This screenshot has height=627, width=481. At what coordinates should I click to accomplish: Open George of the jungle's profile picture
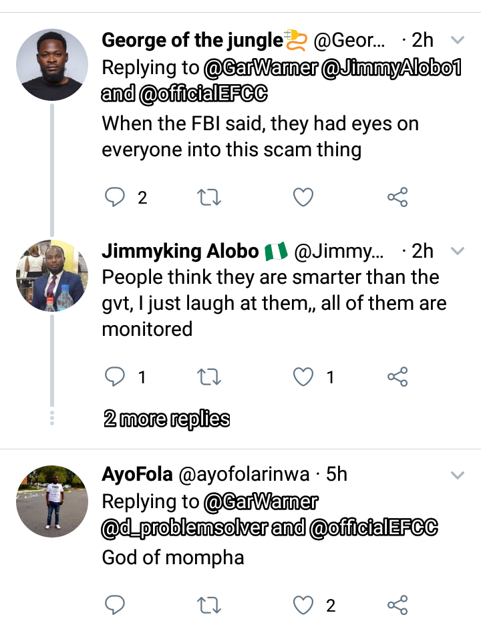[52, 65]
